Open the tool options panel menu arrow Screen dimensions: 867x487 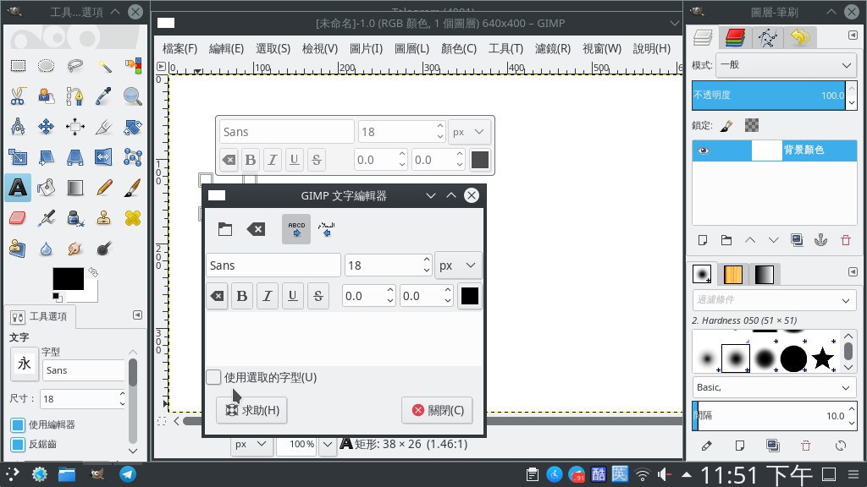click(x=137, y=315)
